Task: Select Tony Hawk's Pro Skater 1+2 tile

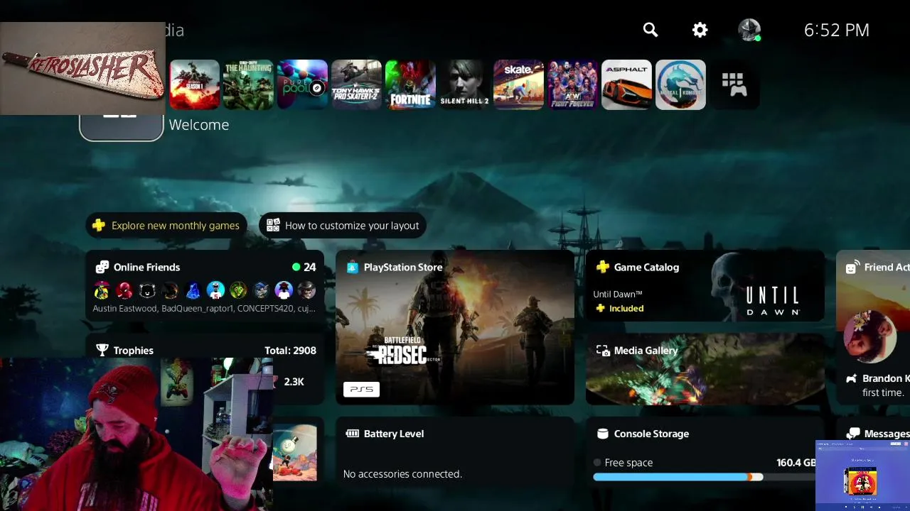Action: coord(356,84)
